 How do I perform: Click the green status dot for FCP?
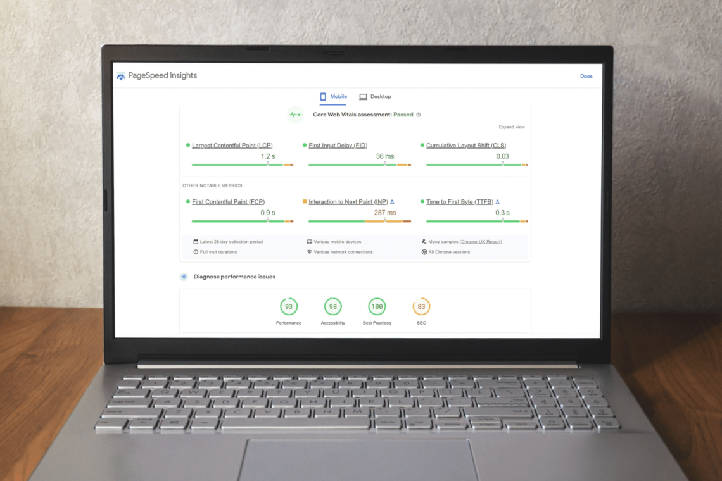[188, 201]
